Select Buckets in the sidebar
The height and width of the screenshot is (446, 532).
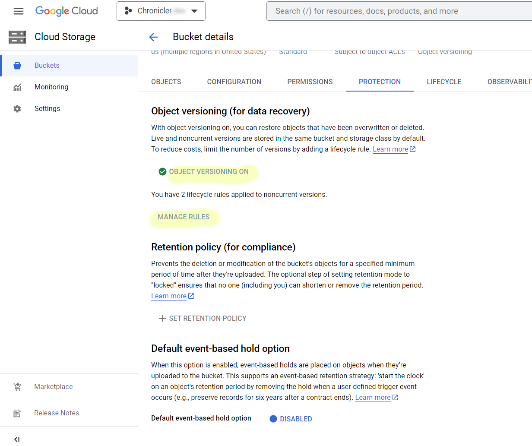47,65
